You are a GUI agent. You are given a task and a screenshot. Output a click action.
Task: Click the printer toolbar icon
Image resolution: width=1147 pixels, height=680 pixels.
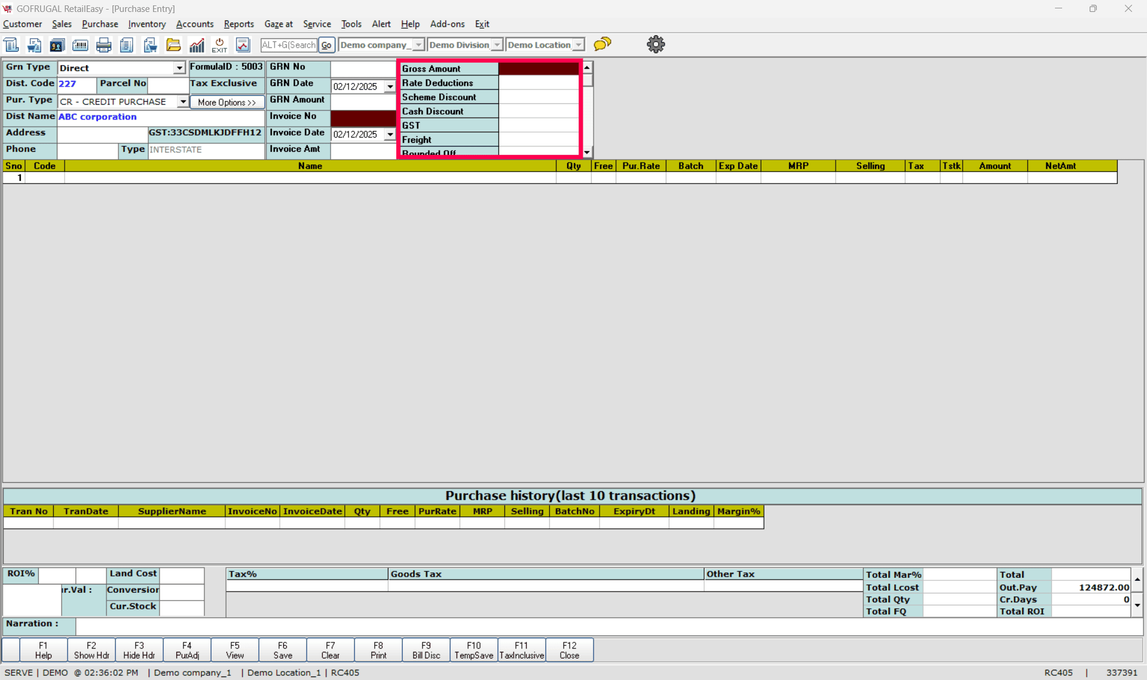[103, 45]
